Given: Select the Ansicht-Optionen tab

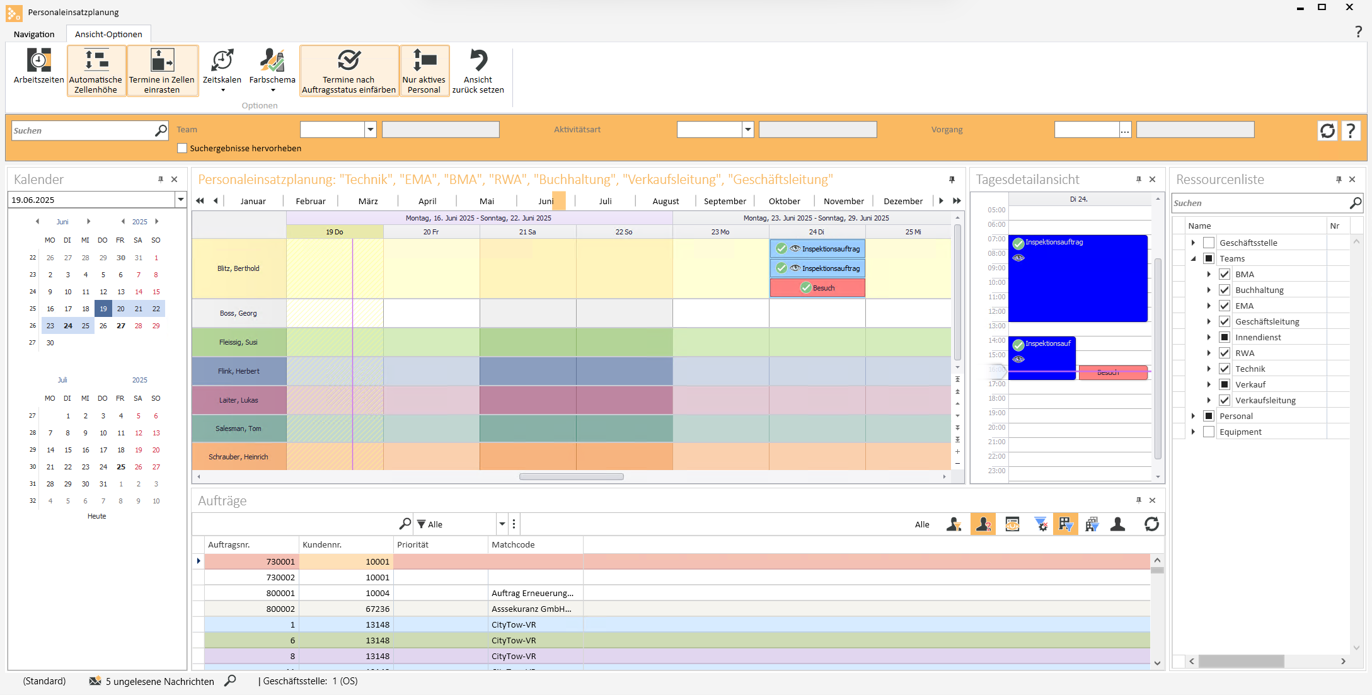Looking at the screenshot, I should point(108,34).
